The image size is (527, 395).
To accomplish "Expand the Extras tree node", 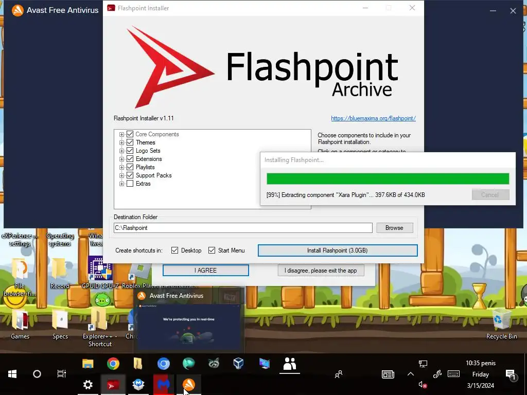I will (121, 184).
